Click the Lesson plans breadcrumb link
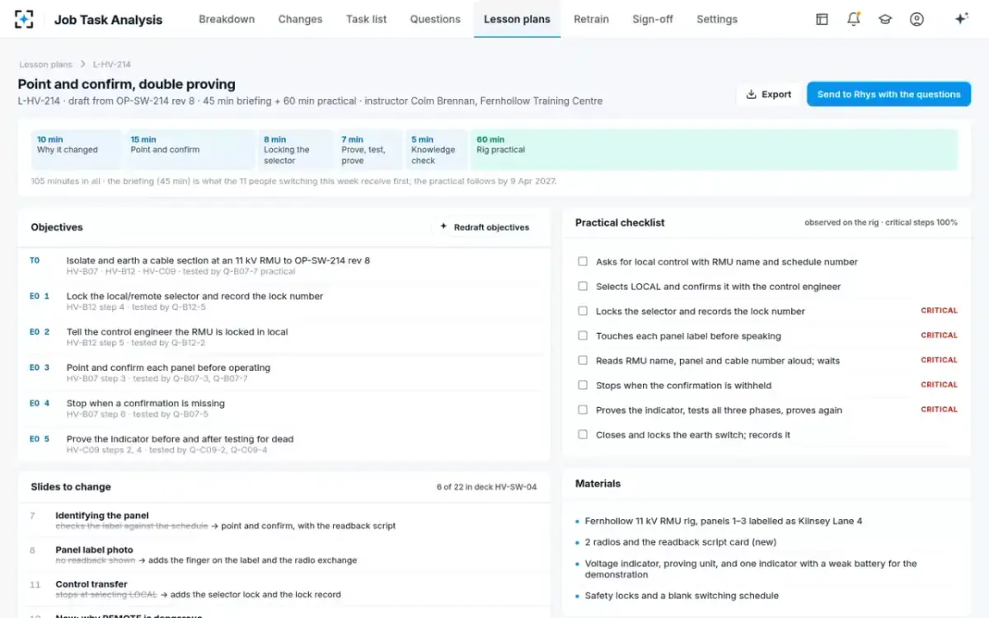989x618 pixels. click(x=45, y=64)
